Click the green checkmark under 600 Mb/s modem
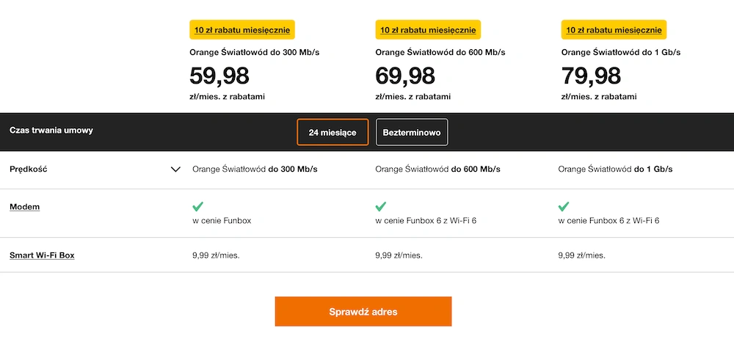This screenshot has height=339, width=734. coord(380,206)
